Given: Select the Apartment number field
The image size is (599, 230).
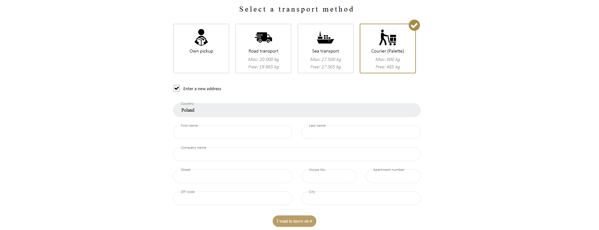Looking at the screenshot, I should point(393,177).
